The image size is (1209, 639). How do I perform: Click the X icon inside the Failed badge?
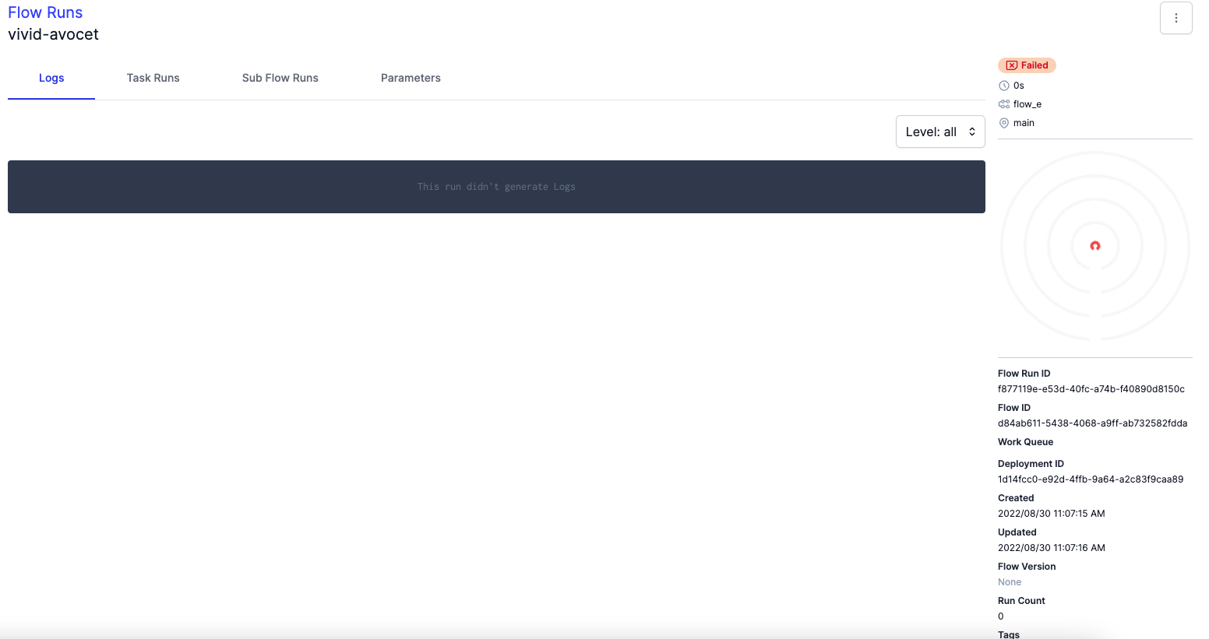[1011, 65]
